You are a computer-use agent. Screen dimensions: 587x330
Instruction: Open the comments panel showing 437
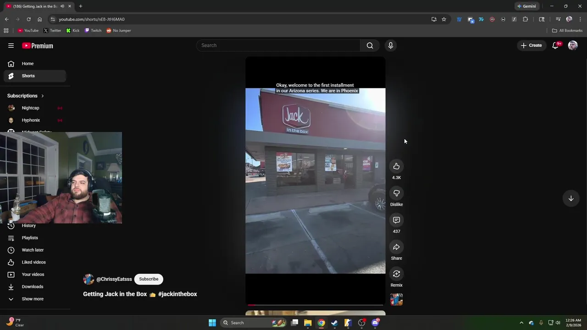[397, 220]
